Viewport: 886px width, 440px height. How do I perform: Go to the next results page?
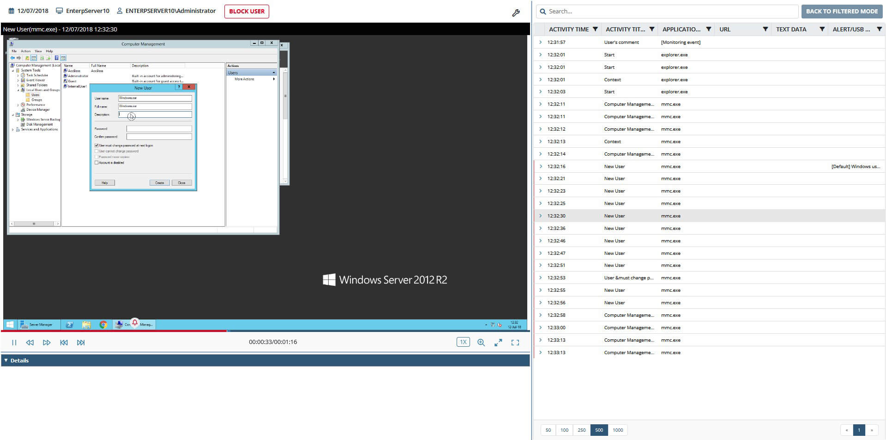click(x=872, y=430)
